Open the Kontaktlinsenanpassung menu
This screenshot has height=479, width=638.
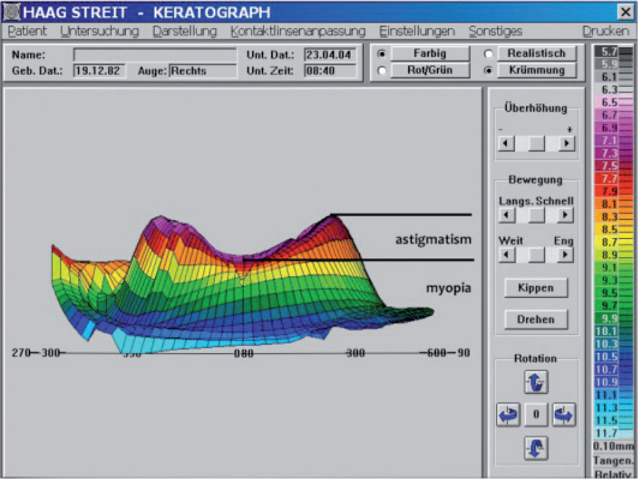(298, 31)
